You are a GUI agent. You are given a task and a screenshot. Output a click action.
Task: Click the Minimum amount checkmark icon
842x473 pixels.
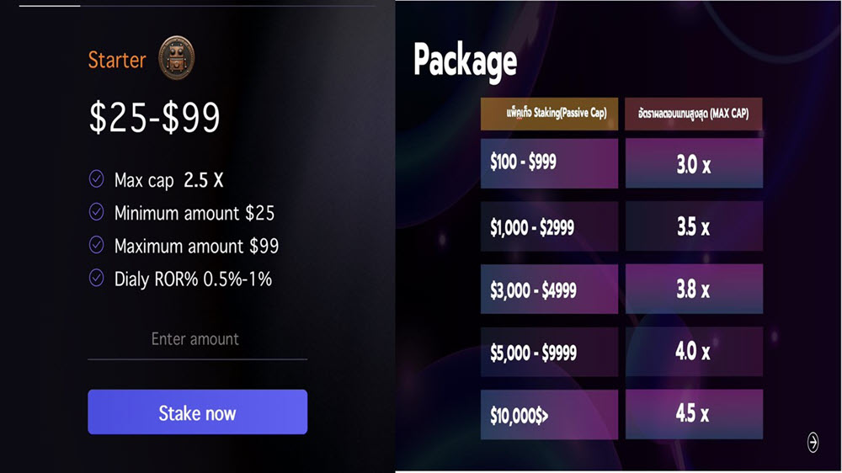tap(97, 212)
